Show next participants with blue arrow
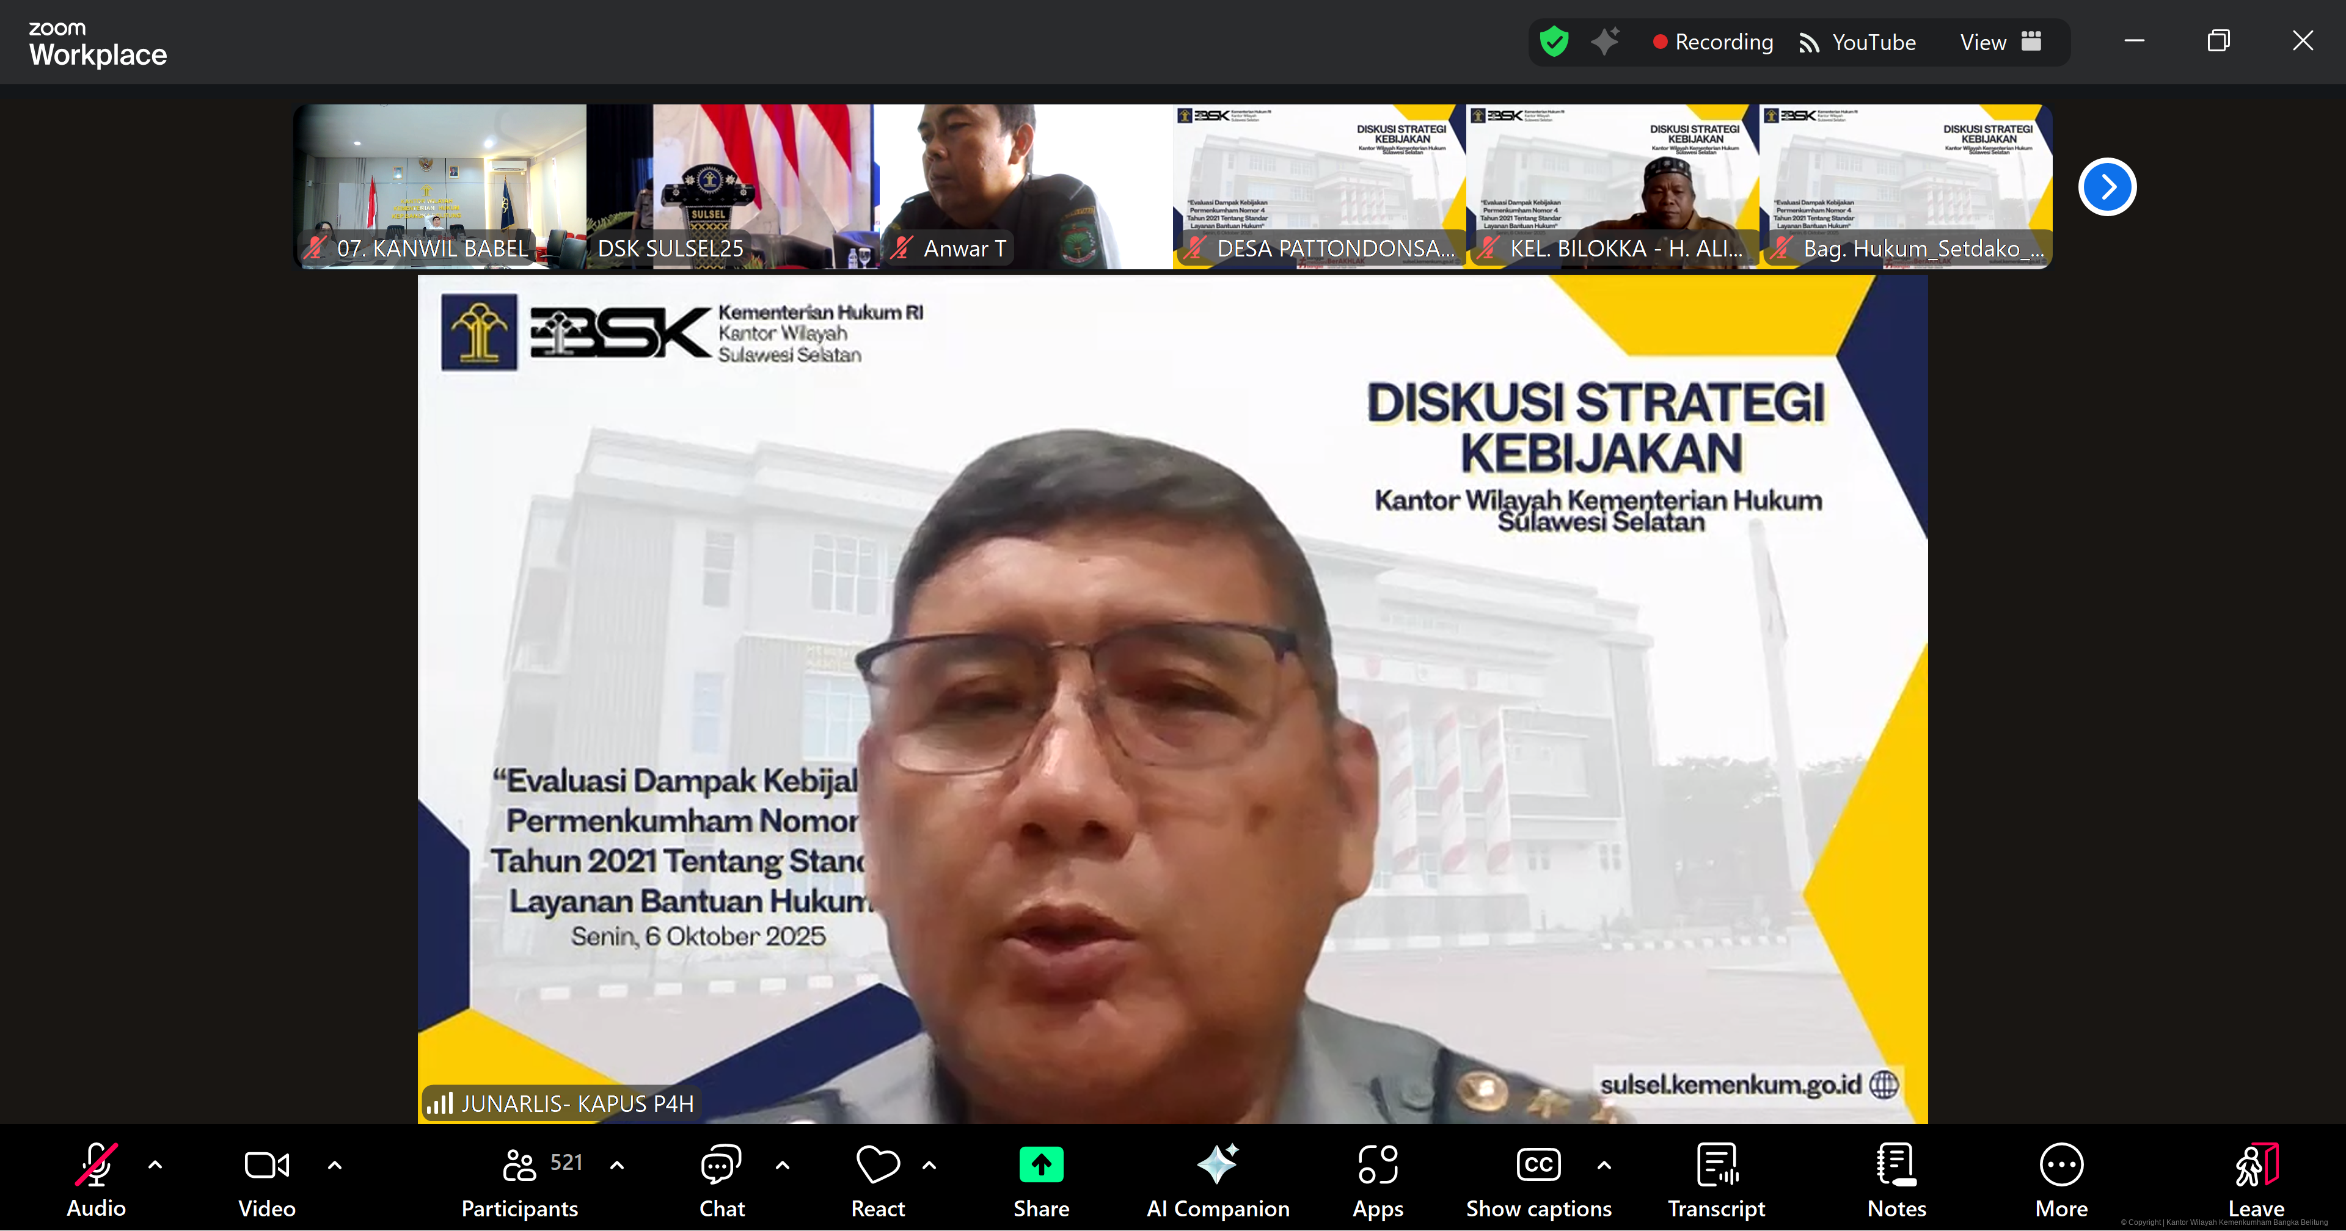The image size is (2346, 1231). pyautogui.click(x=2107, y=187)
